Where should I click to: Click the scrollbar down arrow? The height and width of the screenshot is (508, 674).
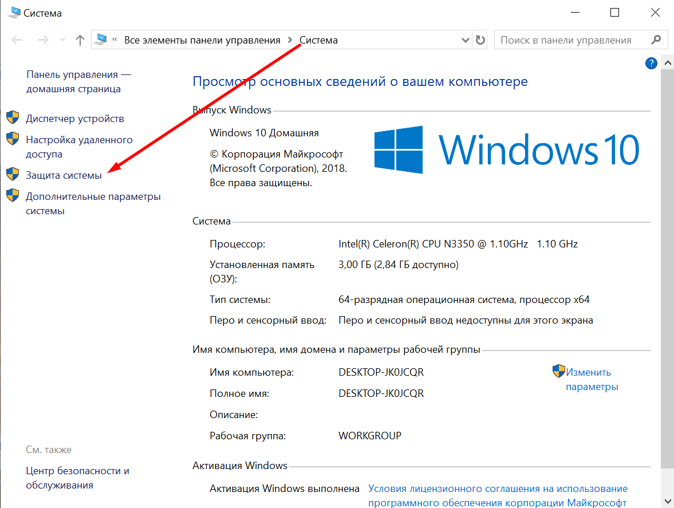pos(668,501)
